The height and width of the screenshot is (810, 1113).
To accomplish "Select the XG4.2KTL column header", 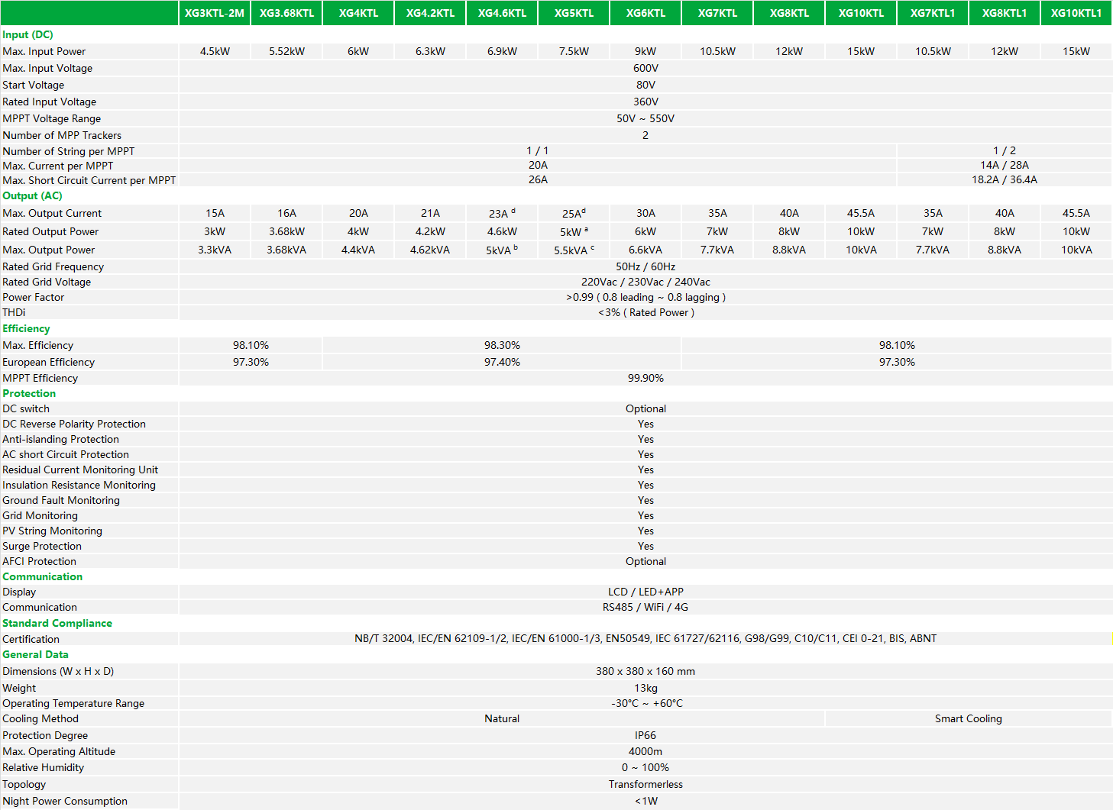I will (x=430, y=13).
